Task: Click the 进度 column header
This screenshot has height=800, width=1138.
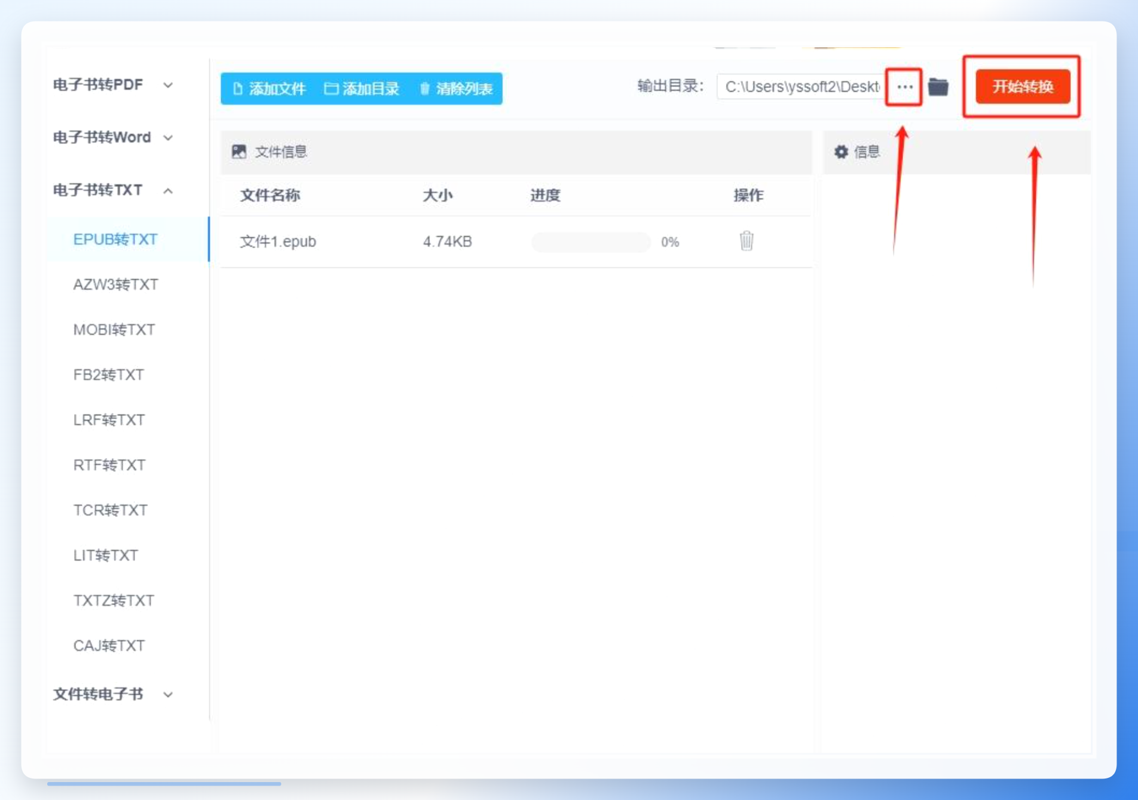Action: click(545, 195)
